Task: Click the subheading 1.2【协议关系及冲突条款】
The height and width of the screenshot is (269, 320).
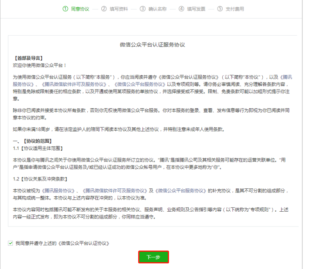Action: coord(40,179)
